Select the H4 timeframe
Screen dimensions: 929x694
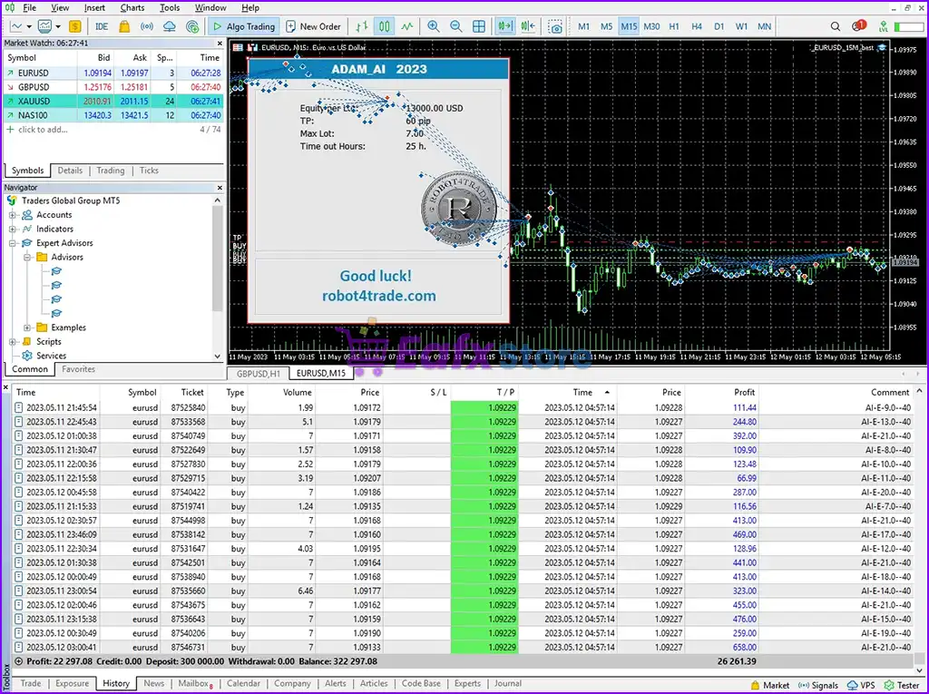pos(697,26)
